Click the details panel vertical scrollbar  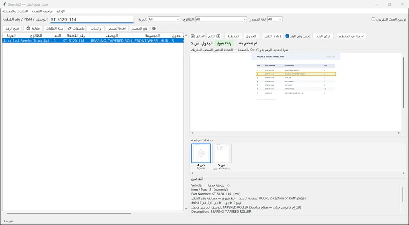(x=403, y=194)
